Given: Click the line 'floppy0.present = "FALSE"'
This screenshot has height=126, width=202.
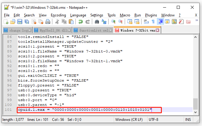Looking at the screenshot, I should point(48,85).
